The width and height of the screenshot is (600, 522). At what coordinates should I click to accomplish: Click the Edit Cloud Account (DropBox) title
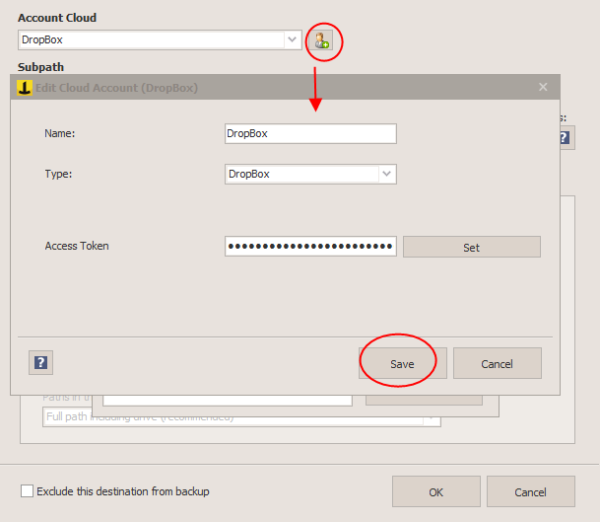pos(116,88)
